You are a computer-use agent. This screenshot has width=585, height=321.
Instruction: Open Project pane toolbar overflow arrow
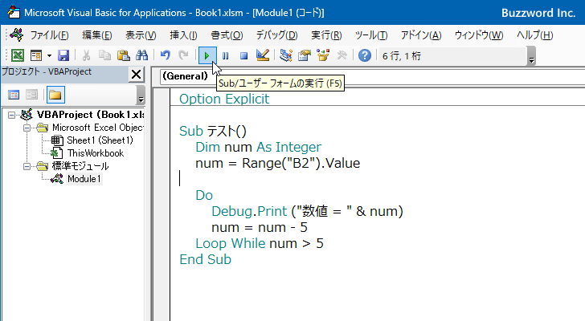click(x=141, y=95)
